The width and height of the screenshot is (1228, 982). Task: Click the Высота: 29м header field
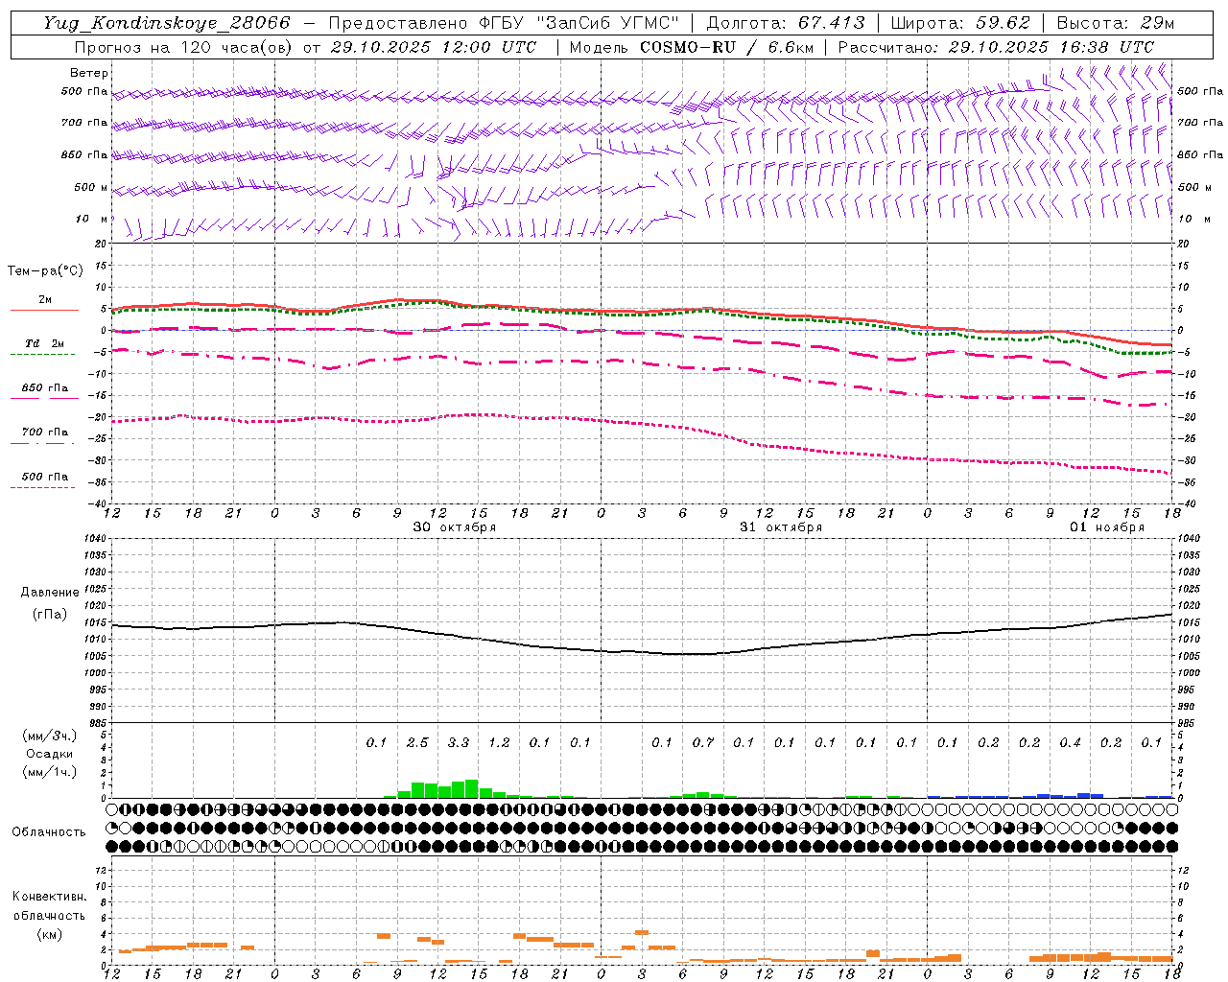pyautogui.click(x=1116, y=23)
